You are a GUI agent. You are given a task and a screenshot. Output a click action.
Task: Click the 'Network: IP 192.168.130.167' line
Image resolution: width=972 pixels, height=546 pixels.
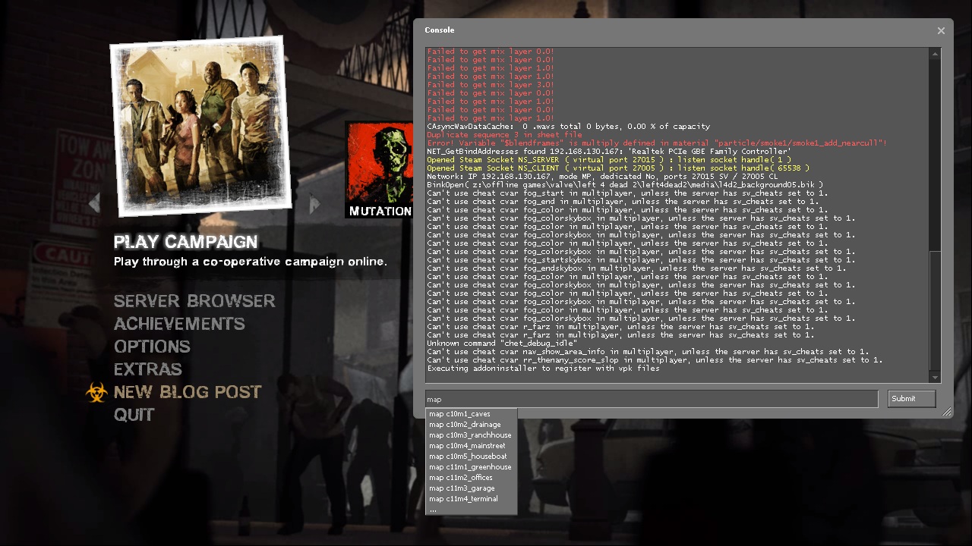point(602,177)
